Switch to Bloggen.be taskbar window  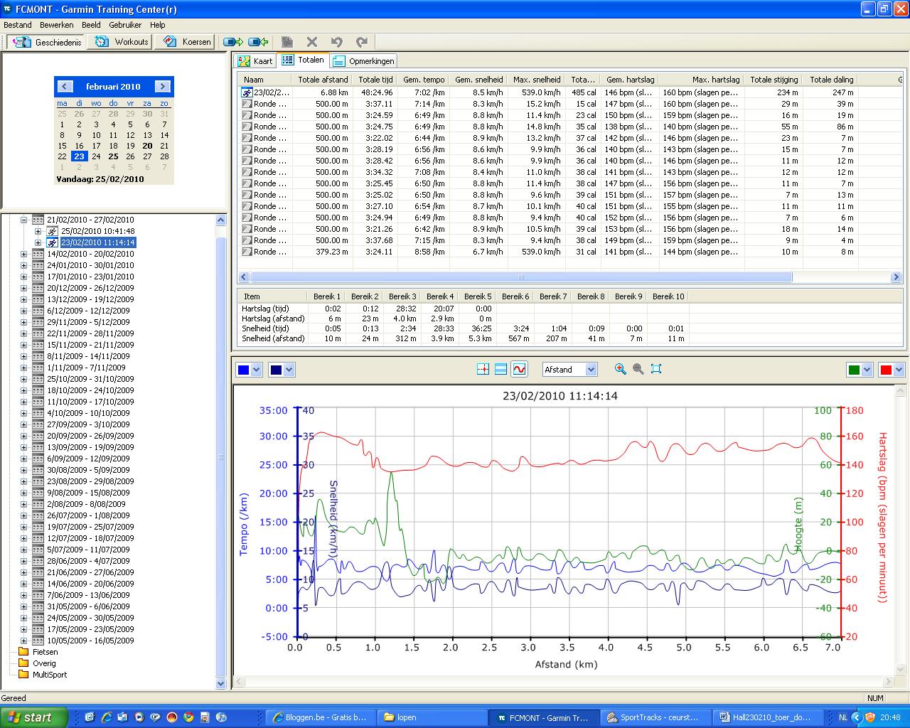pyautogui.click(x=321, y=717)
